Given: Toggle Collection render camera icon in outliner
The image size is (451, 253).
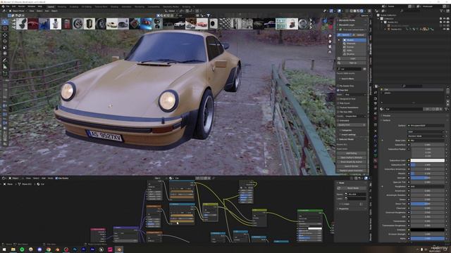Looking at the screenshot, I should tap(448, 19).
